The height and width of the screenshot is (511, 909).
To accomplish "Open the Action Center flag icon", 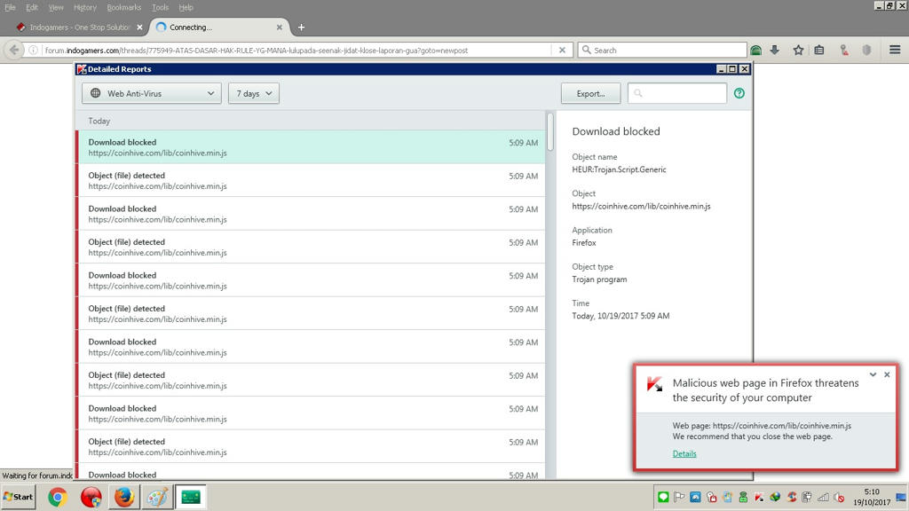I will (679, 497).
